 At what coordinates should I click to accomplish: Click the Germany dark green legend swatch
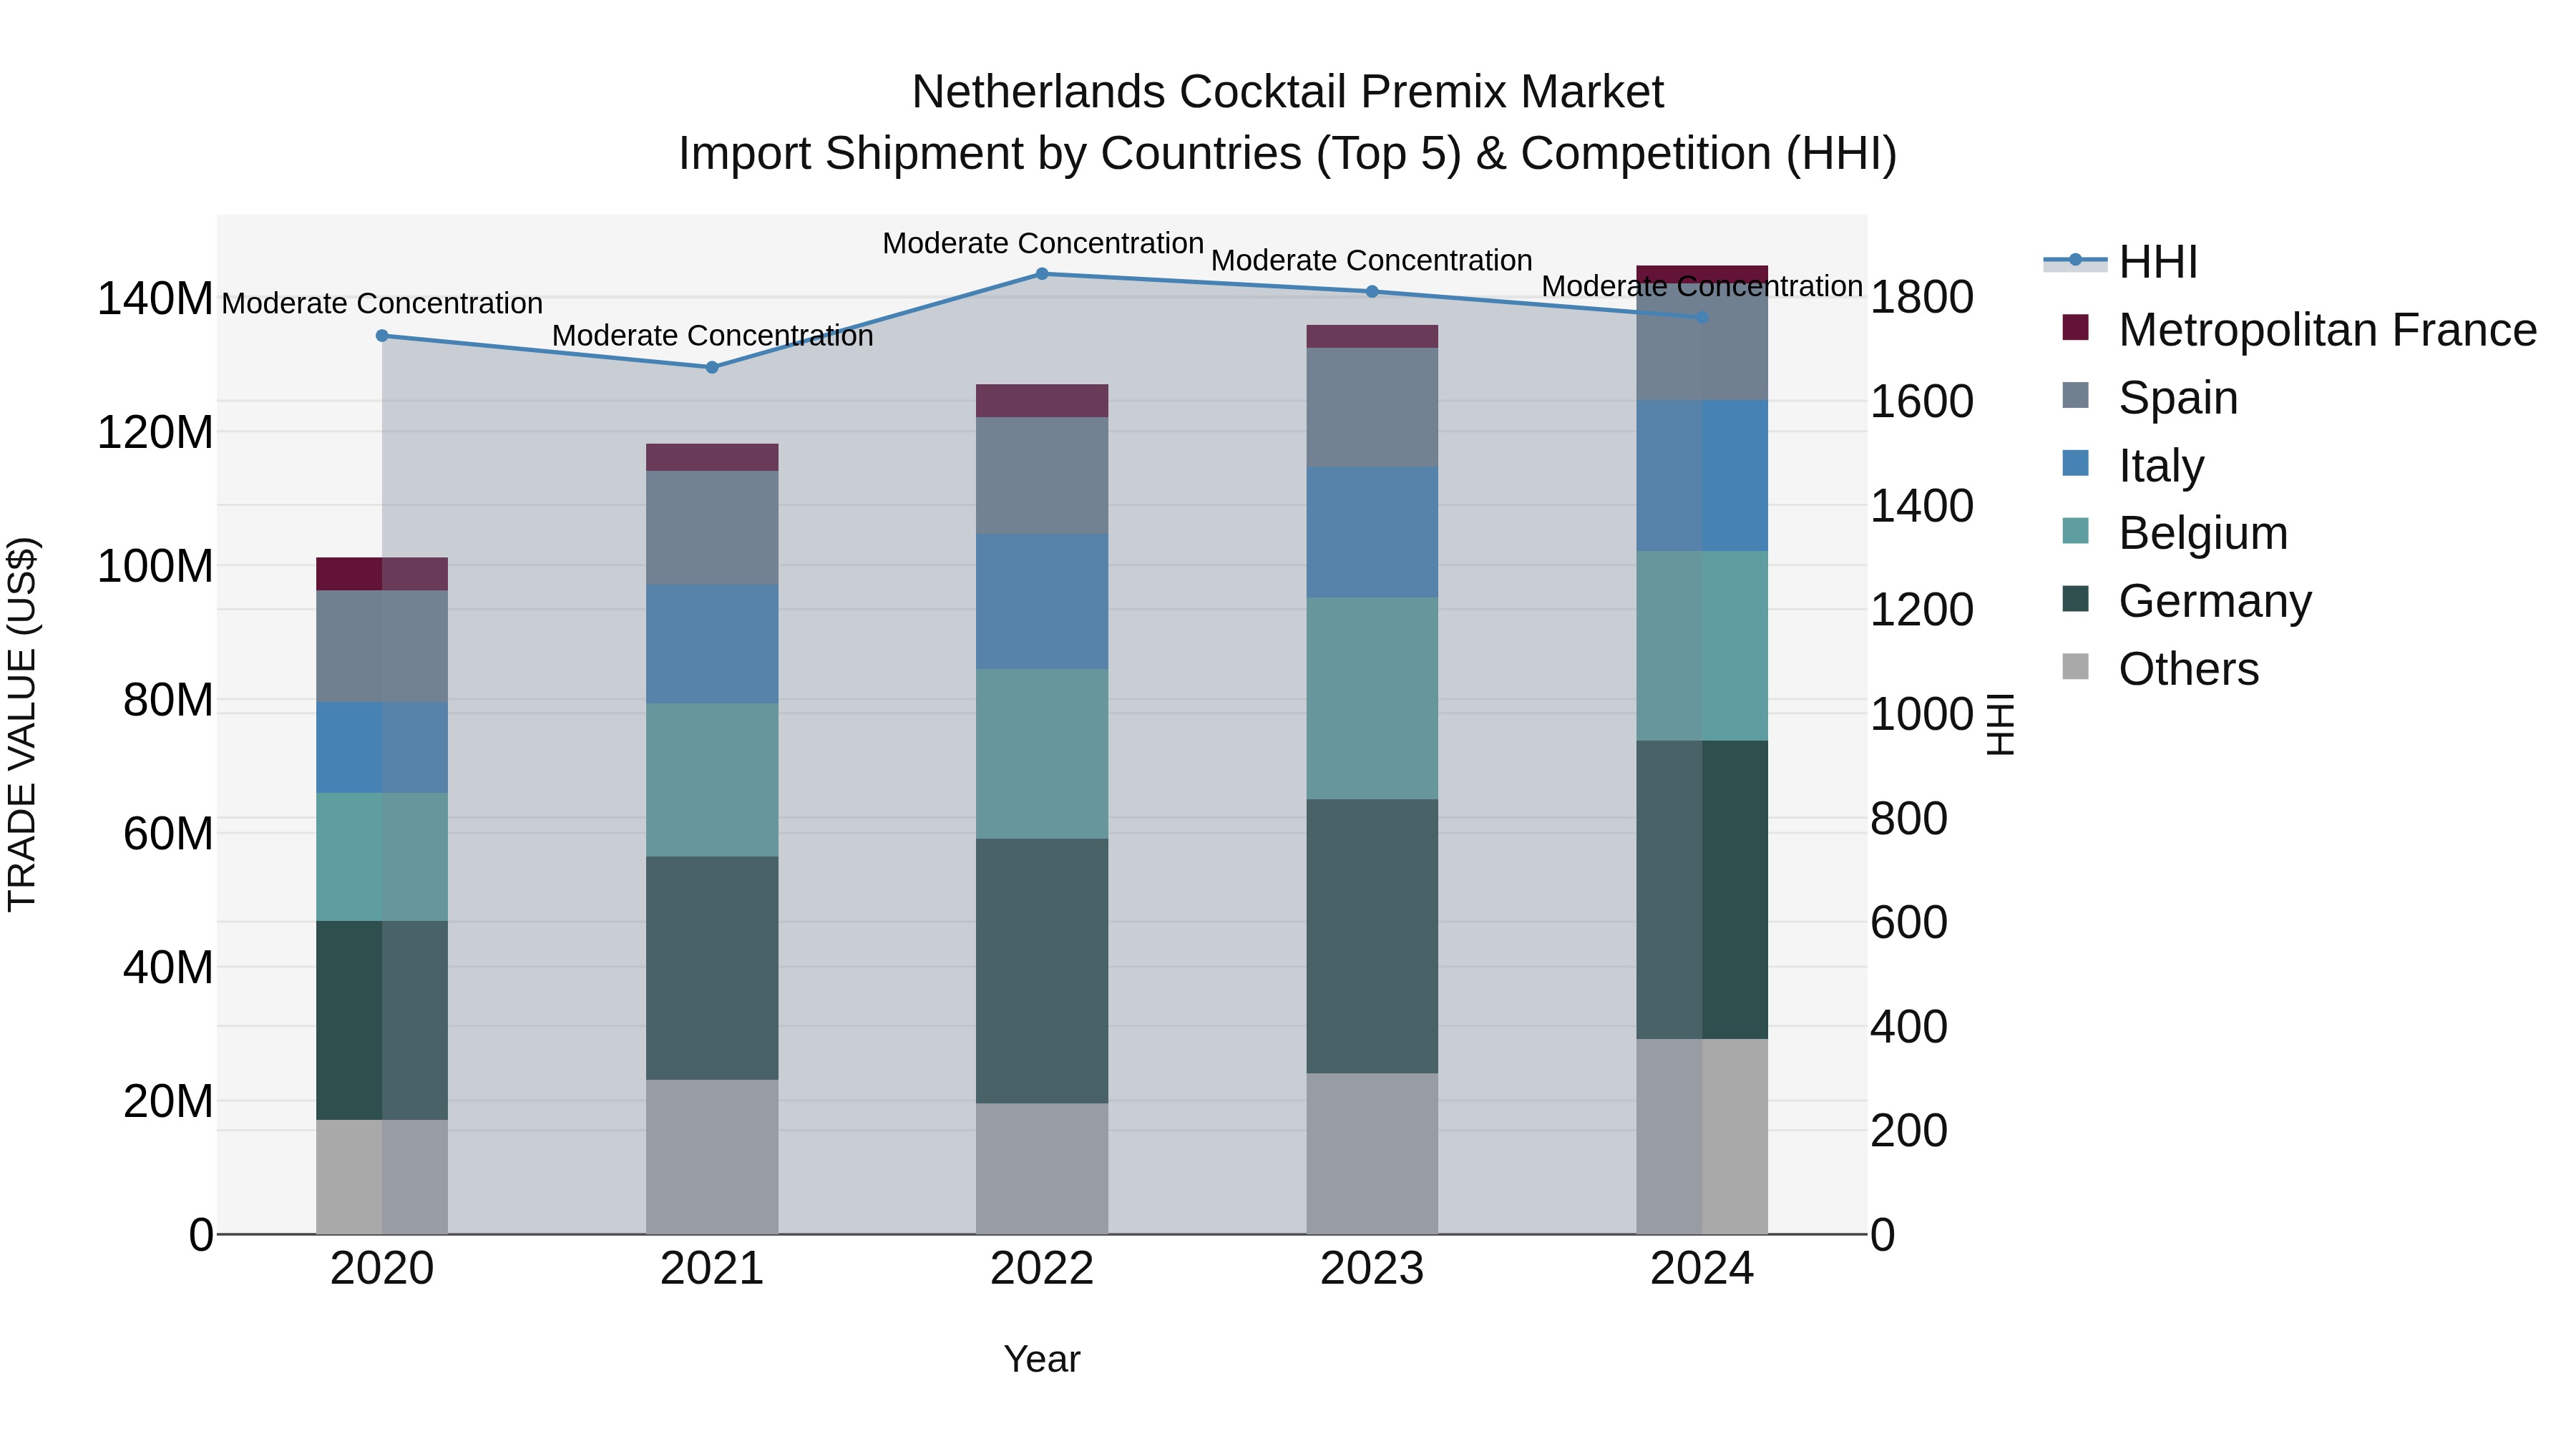coord(2075,599)
